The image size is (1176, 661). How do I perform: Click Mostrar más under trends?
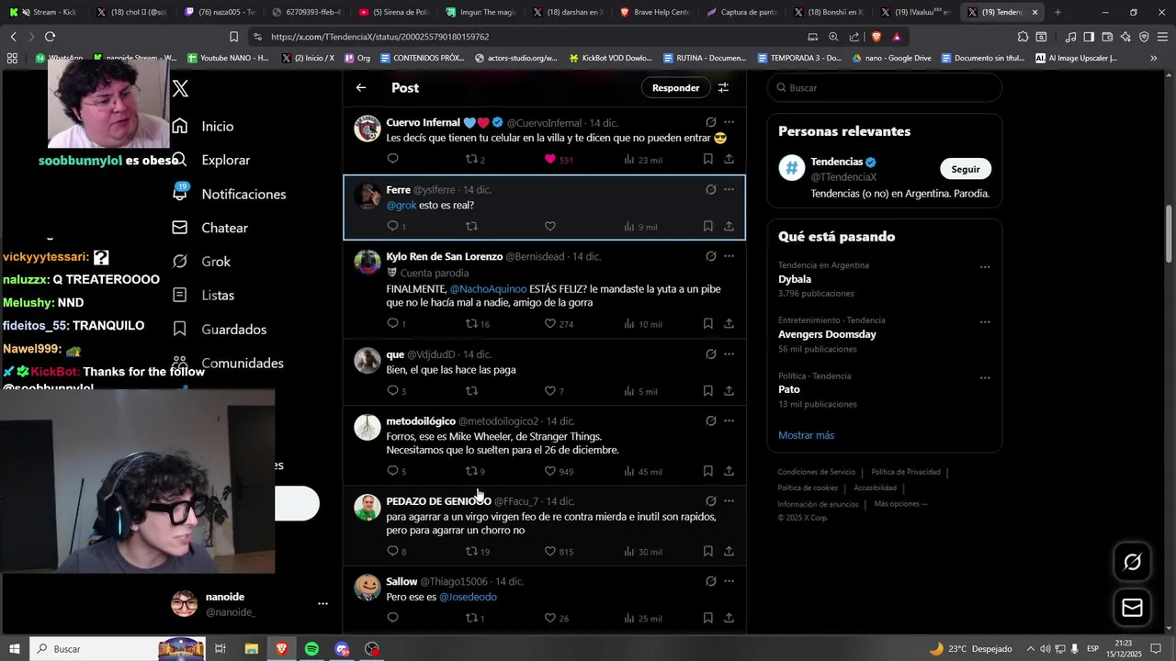pyautogui.click(x=806, y=435)
